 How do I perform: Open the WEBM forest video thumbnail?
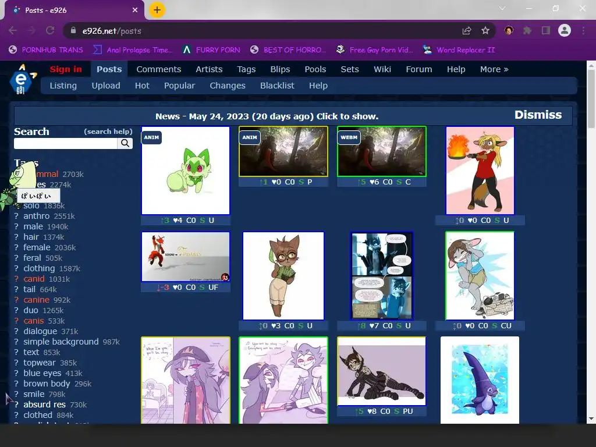pyautogui.click(x=382, y=151)
